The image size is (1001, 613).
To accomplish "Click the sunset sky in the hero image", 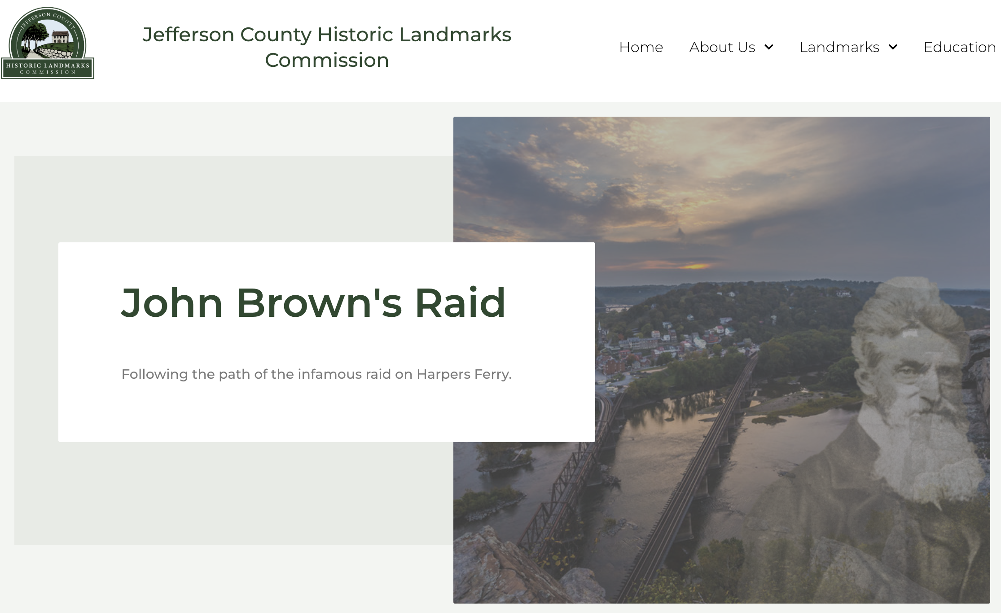I will (673, 180).
